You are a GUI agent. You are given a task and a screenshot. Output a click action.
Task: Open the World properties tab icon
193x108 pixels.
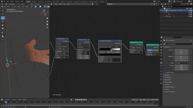pos(161,55)
